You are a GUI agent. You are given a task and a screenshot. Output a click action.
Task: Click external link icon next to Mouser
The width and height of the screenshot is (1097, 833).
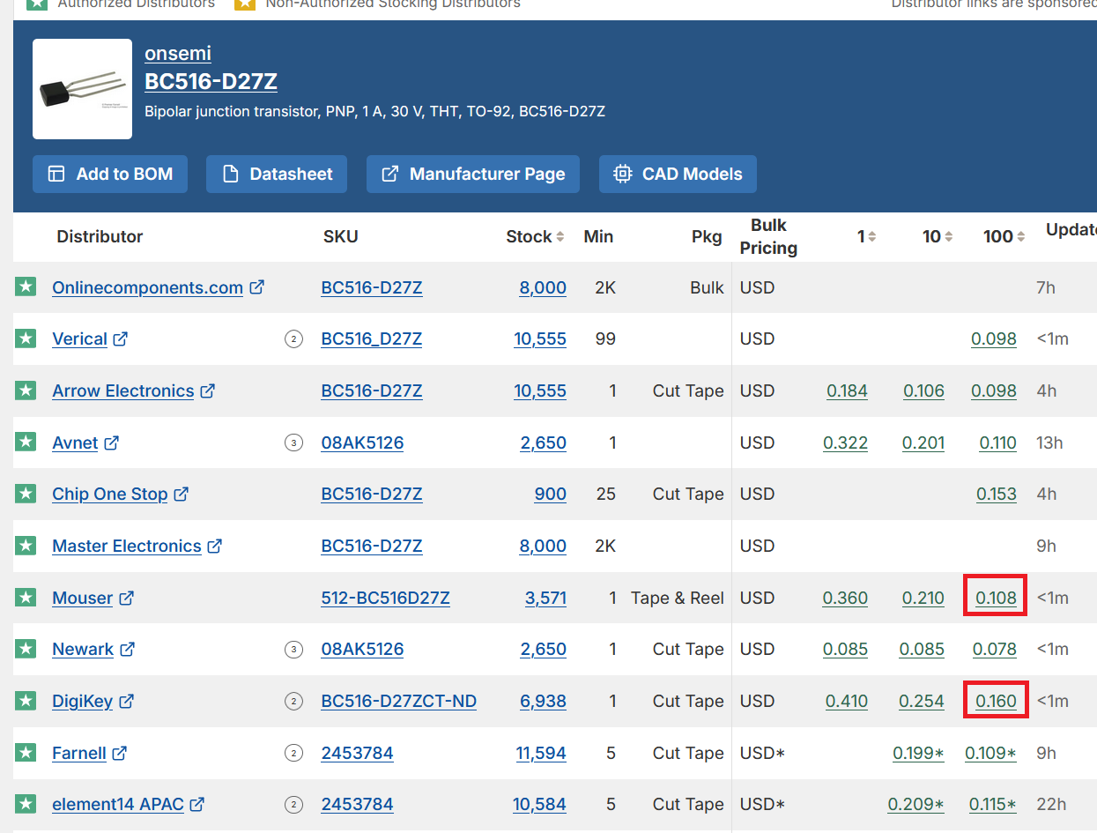coord(126,598)
